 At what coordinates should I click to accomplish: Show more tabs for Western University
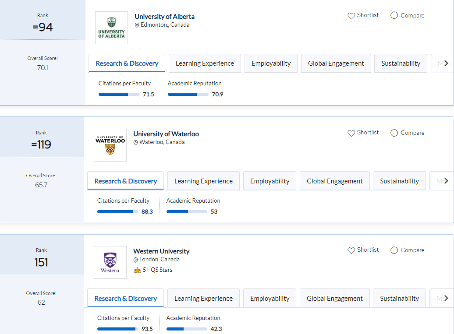(x=446, y=298)
